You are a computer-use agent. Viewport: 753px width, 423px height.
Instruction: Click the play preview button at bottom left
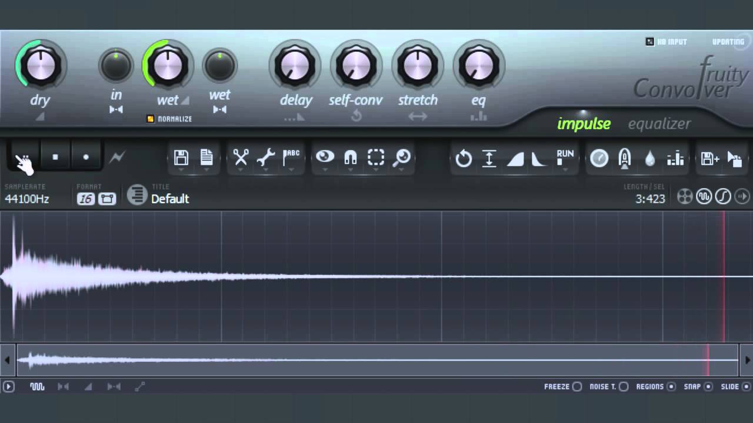(x=8, y=387)
